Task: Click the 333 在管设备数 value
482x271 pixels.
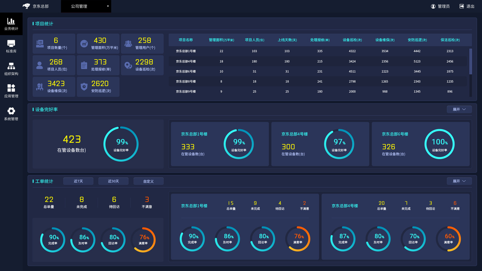Action: 188,147
